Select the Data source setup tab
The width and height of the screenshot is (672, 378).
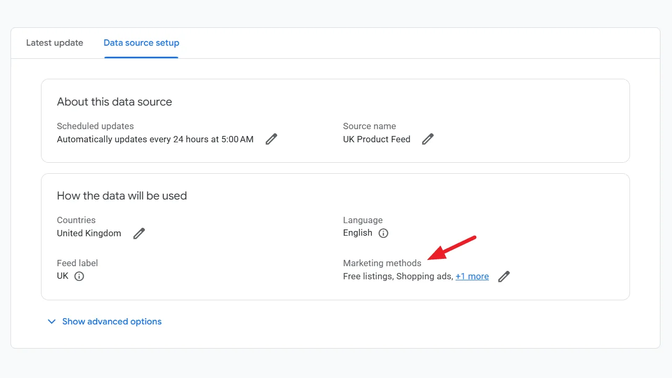[x=141, y=43]
